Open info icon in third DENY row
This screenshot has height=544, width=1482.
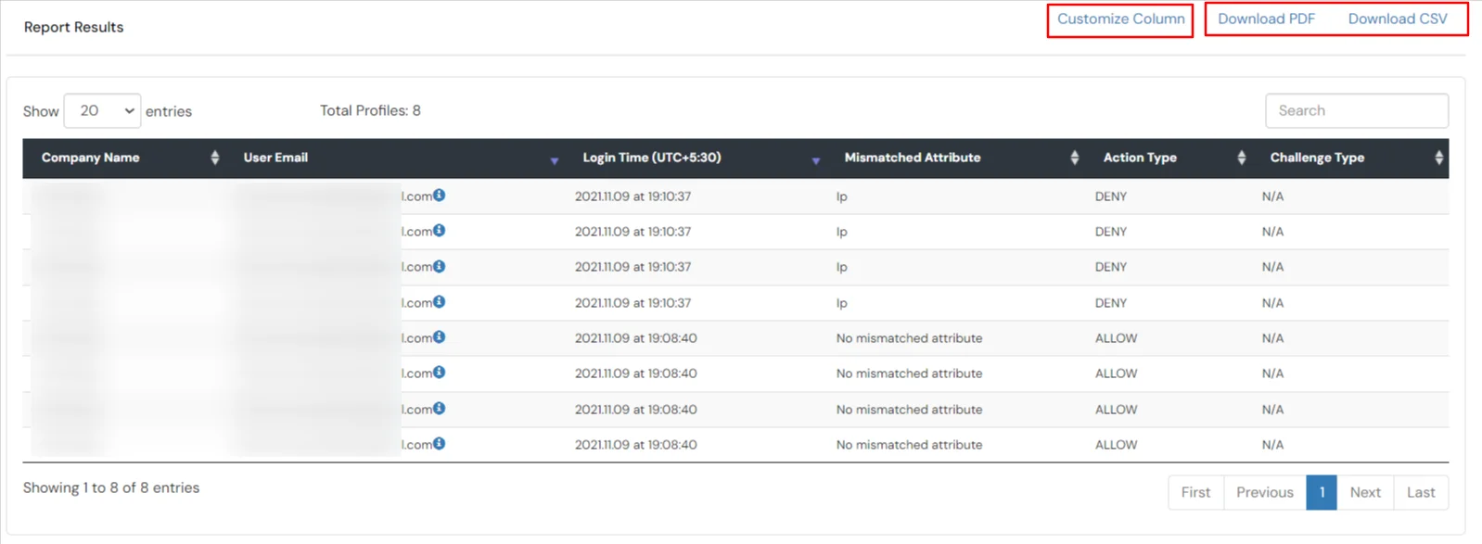[440, 266]
